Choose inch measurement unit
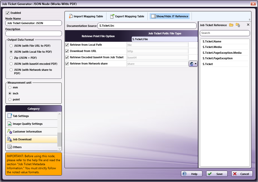Image resolution: width=258 pixels, height=182 pixels. tap(10, 93)
